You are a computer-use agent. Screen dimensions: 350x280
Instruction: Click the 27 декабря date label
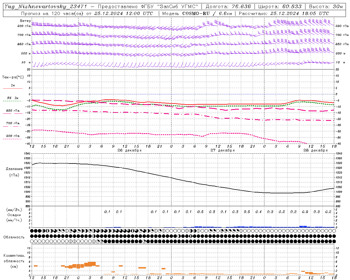tap(222, 150)
